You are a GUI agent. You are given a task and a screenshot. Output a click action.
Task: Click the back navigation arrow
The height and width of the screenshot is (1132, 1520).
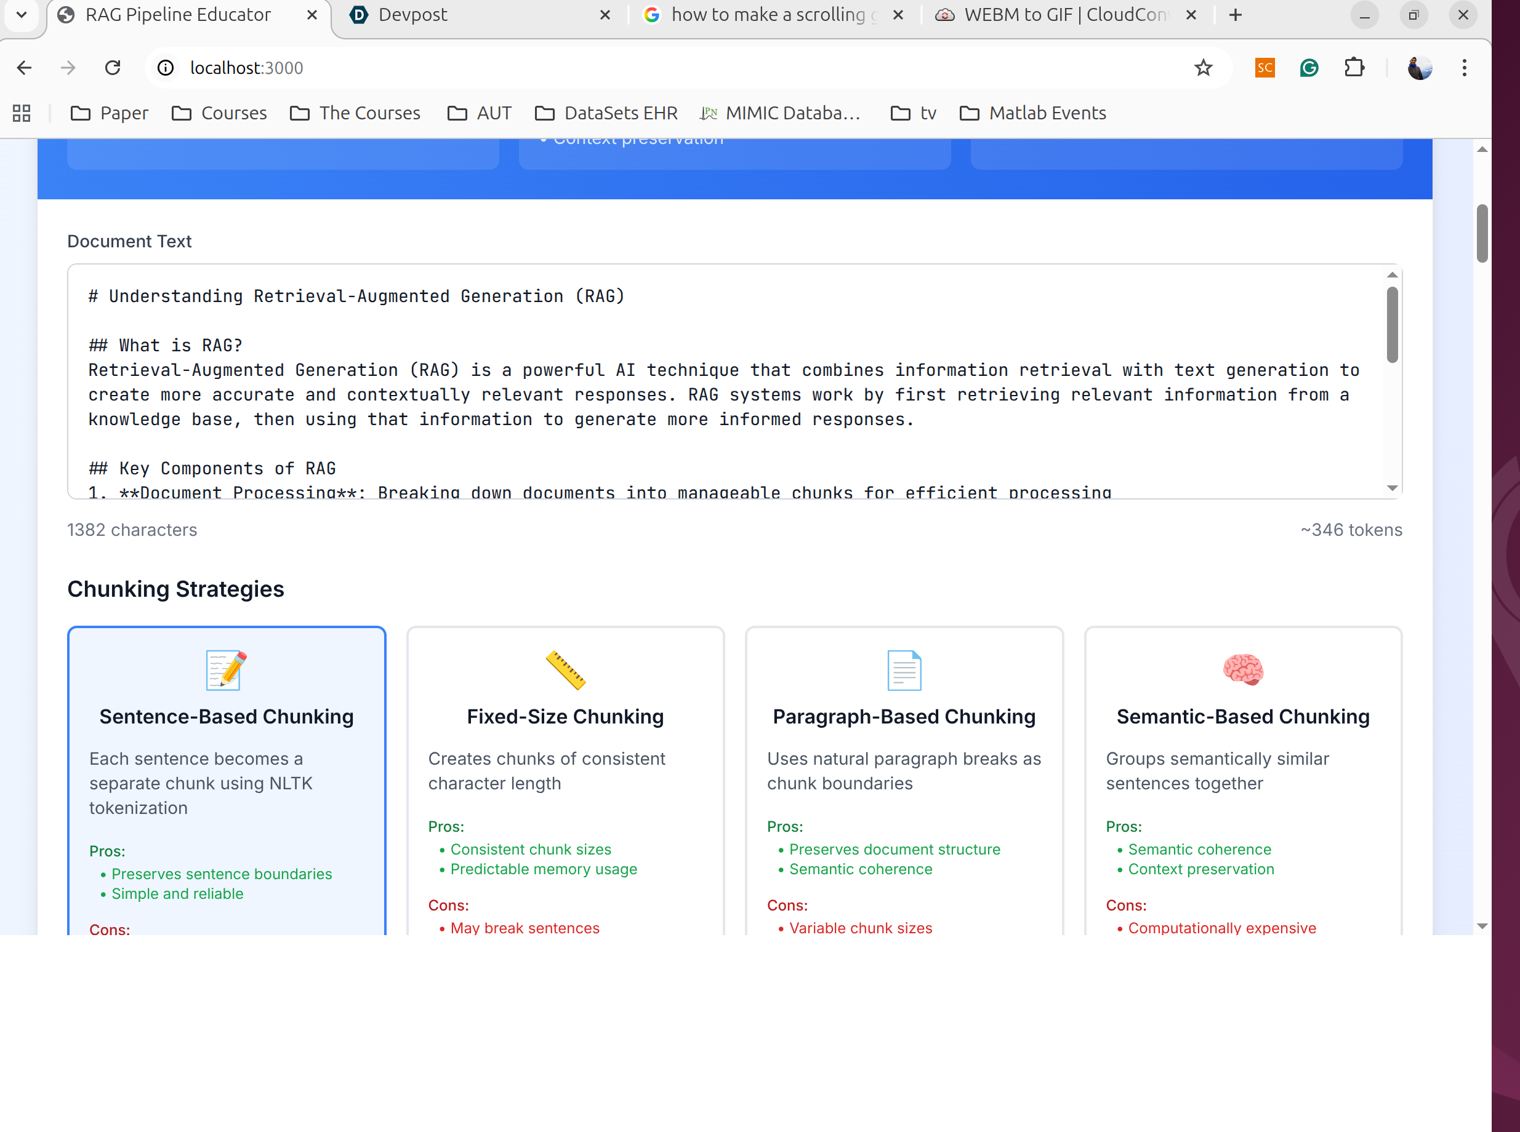click(x=25, y=68)
